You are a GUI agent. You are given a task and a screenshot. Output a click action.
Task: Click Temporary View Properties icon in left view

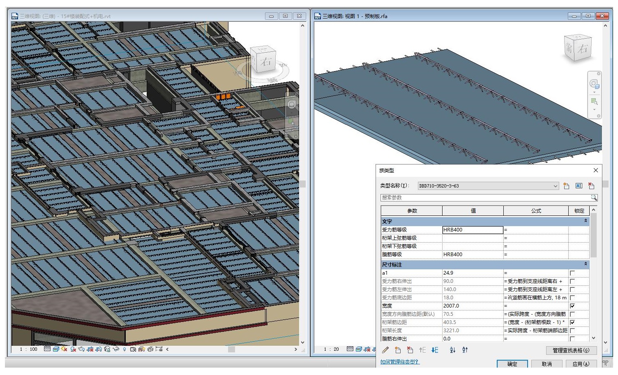coord(133,349)
